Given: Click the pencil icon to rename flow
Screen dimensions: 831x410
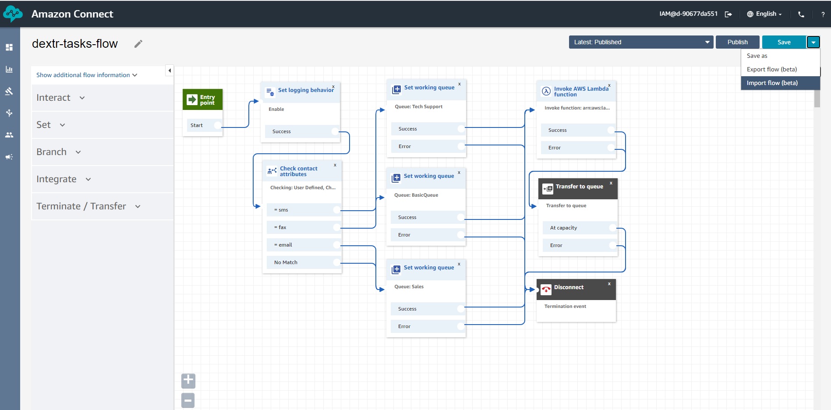Looking at the screenshot, I should click(138, 44).
